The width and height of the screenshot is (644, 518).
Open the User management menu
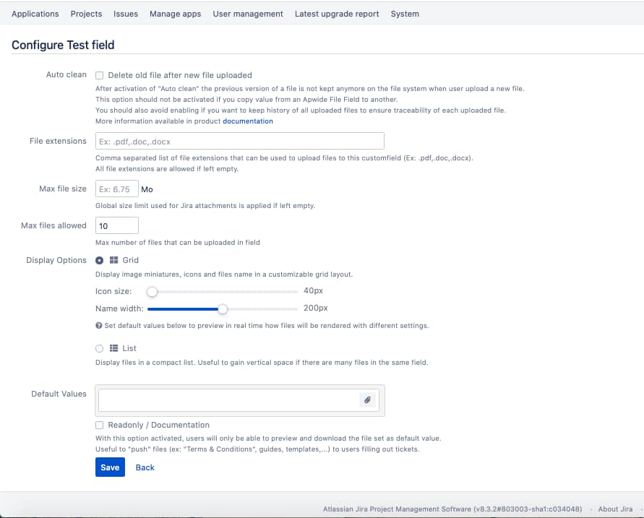(248, 14)
